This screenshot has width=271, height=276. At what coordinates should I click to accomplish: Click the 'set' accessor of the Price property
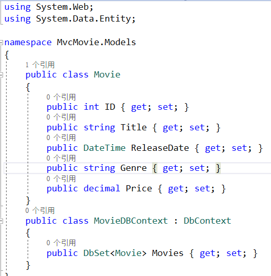(x=202, y=189)
